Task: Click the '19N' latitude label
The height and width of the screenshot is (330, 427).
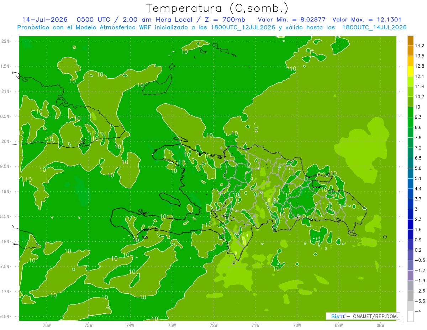Action: 6,191
